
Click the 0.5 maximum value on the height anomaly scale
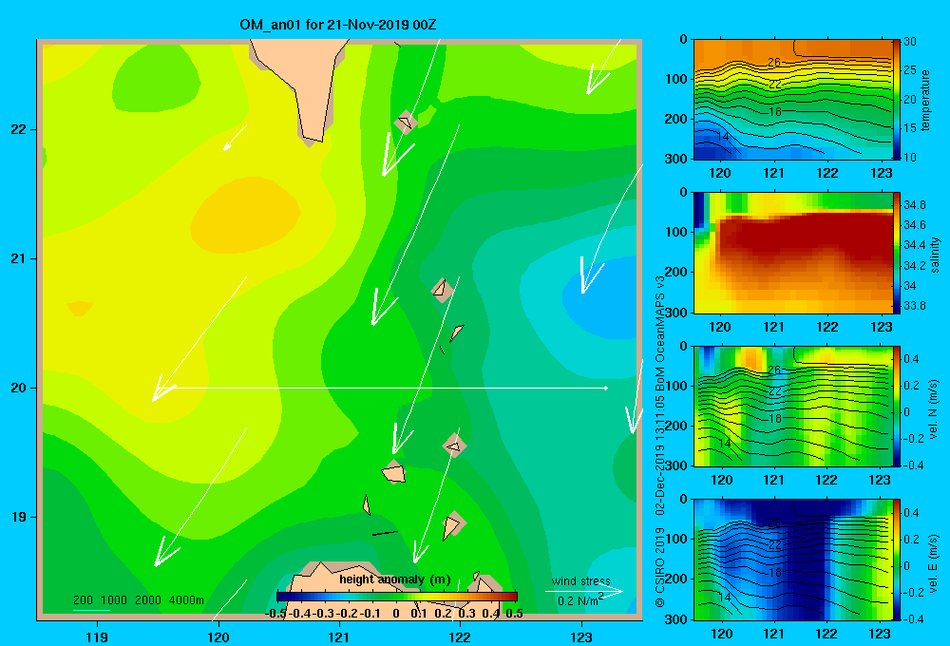tap(514, 614)
